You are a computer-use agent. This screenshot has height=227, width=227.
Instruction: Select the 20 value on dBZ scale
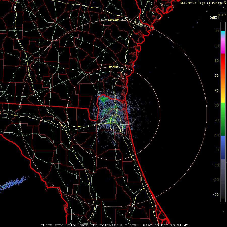coord(217,120)
